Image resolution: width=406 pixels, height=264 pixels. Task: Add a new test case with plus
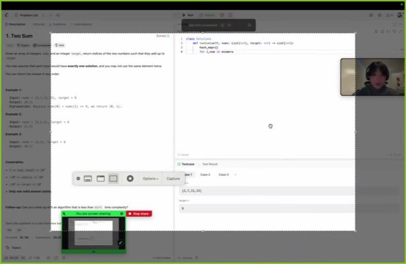click(235, 175)
